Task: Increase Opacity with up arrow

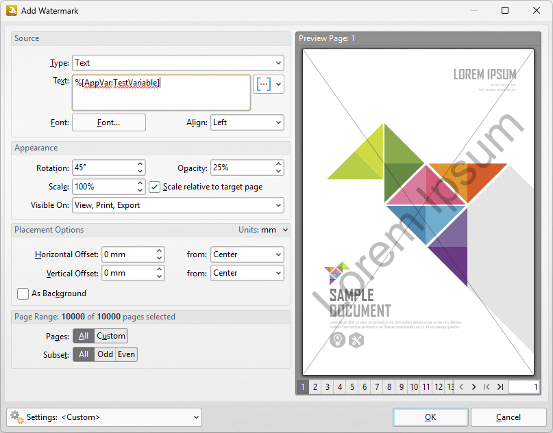Action: pyautogui.click(x=279, y=163)
